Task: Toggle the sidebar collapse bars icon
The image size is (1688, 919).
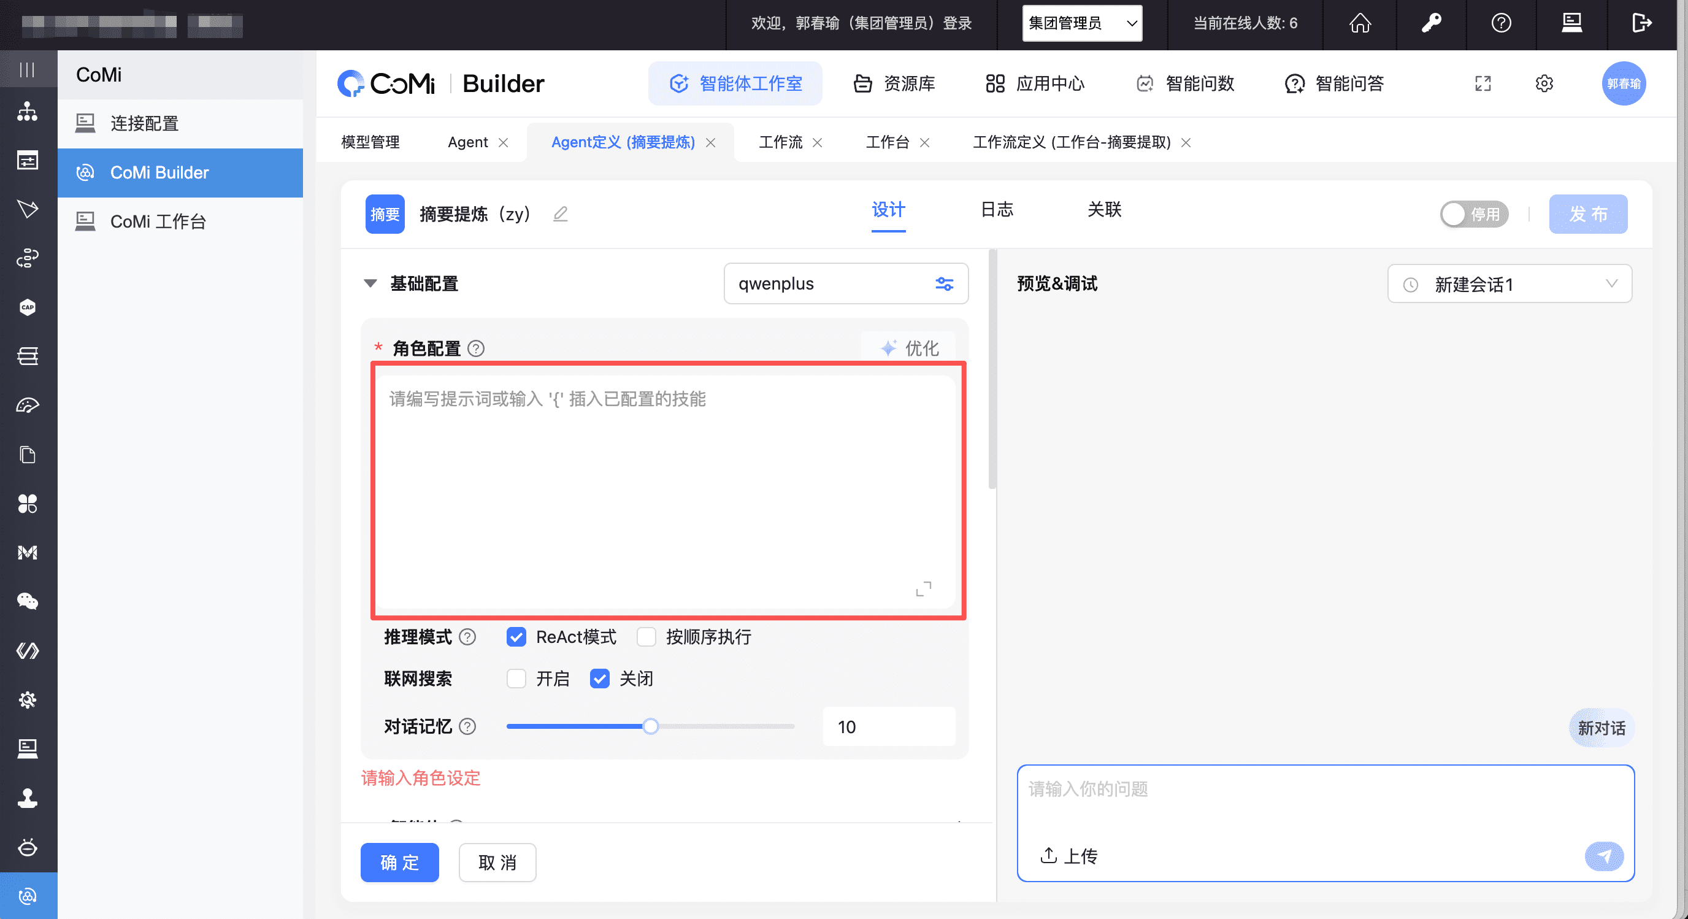Action: tap(27, 69)
